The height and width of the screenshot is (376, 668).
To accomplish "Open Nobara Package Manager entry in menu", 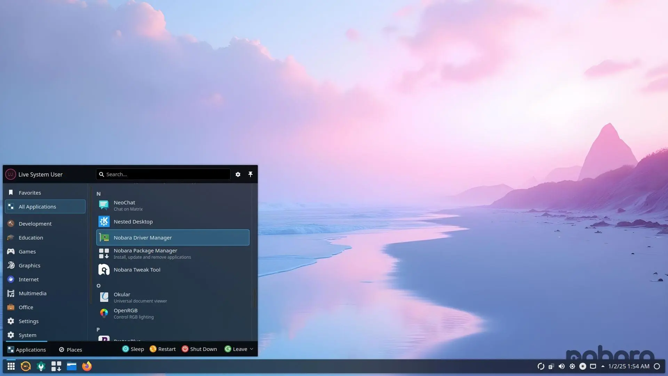I will (x=173, y=253).
